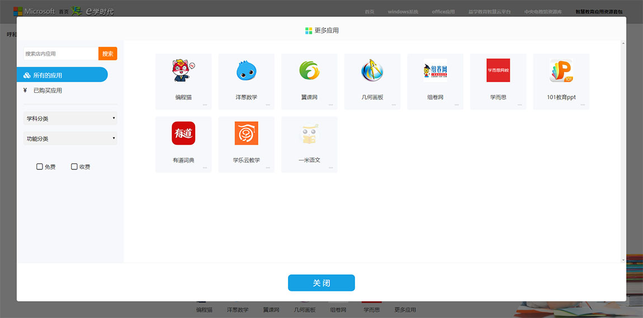Click inside 搜索店内应用 search field
The image size is (643, 318).
coord(61,54)
